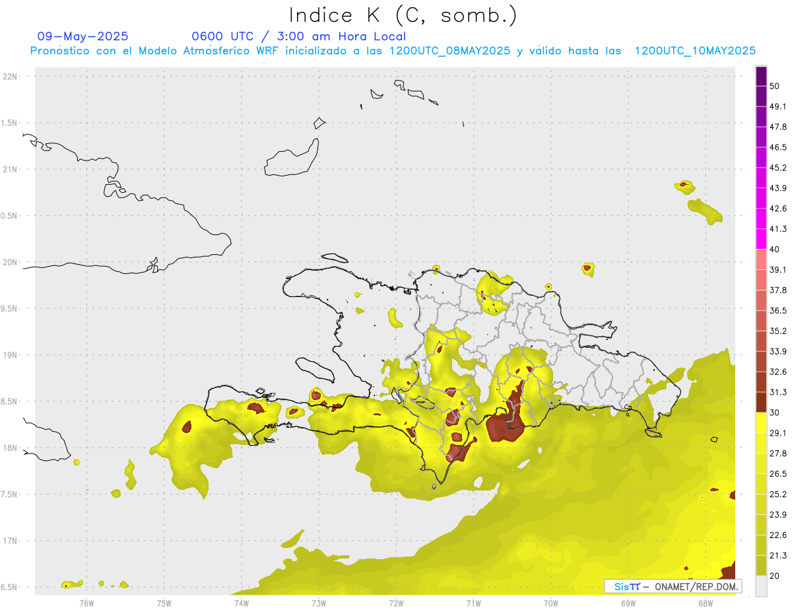This screenshot has width=792, height=612.
Task: Click the latitude axis label "20N"
Action: [x=10, y=262]
